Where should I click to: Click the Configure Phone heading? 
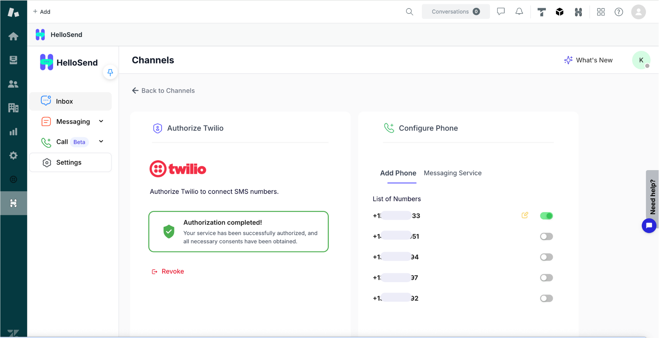tap(428, 128)
